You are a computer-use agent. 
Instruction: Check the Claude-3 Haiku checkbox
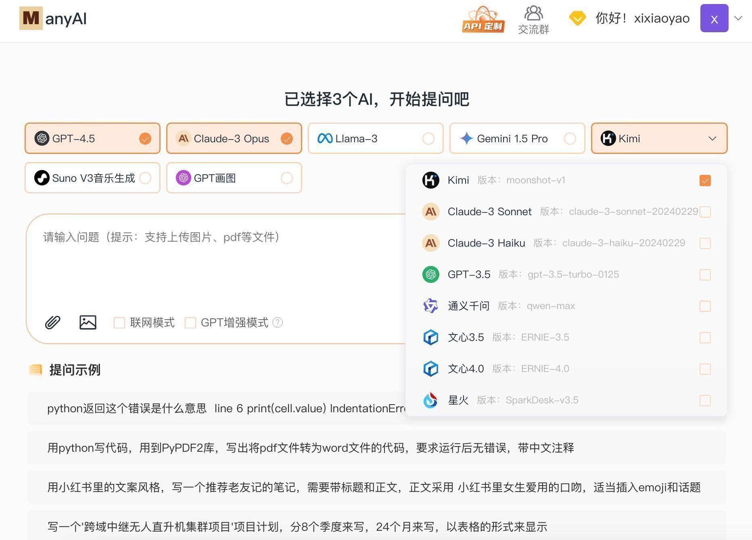tap(705, 243)
